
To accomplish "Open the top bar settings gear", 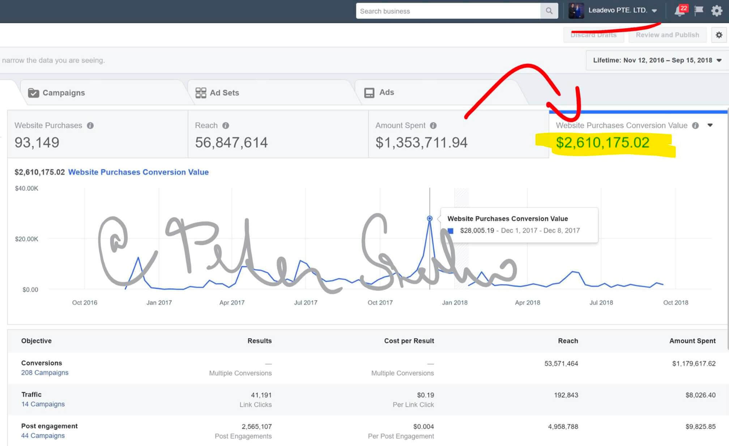I will pos(717,11).
